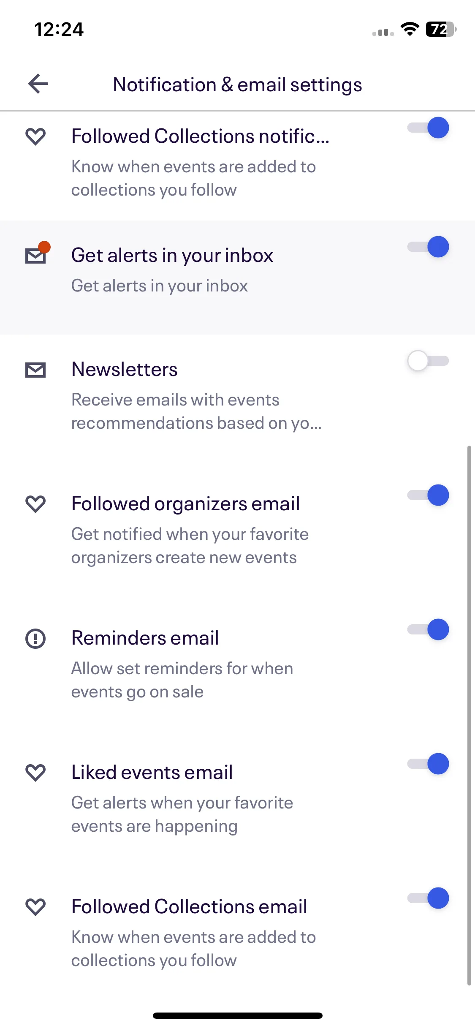Turn off Get alerts in your inbox

428,247
